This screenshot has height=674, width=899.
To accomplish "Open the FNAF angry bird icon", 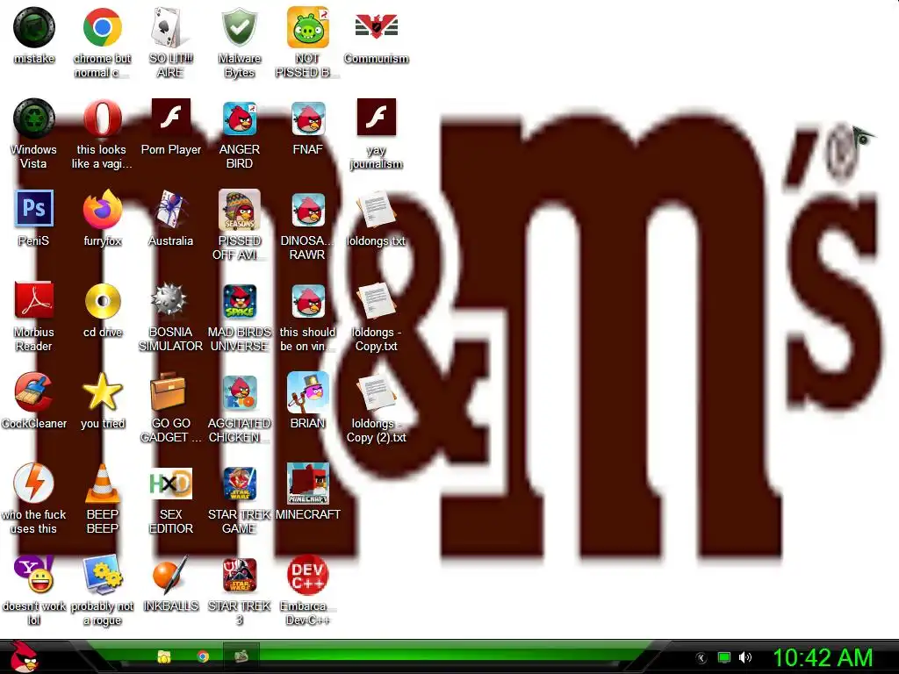I will click(308, 118).
